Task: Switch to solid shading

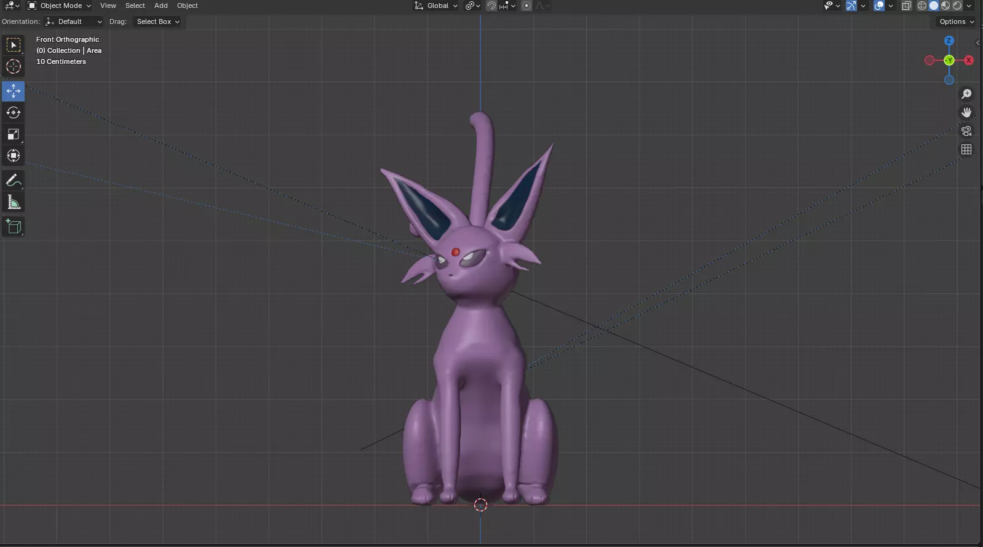Action: click(x=934, y=6)
